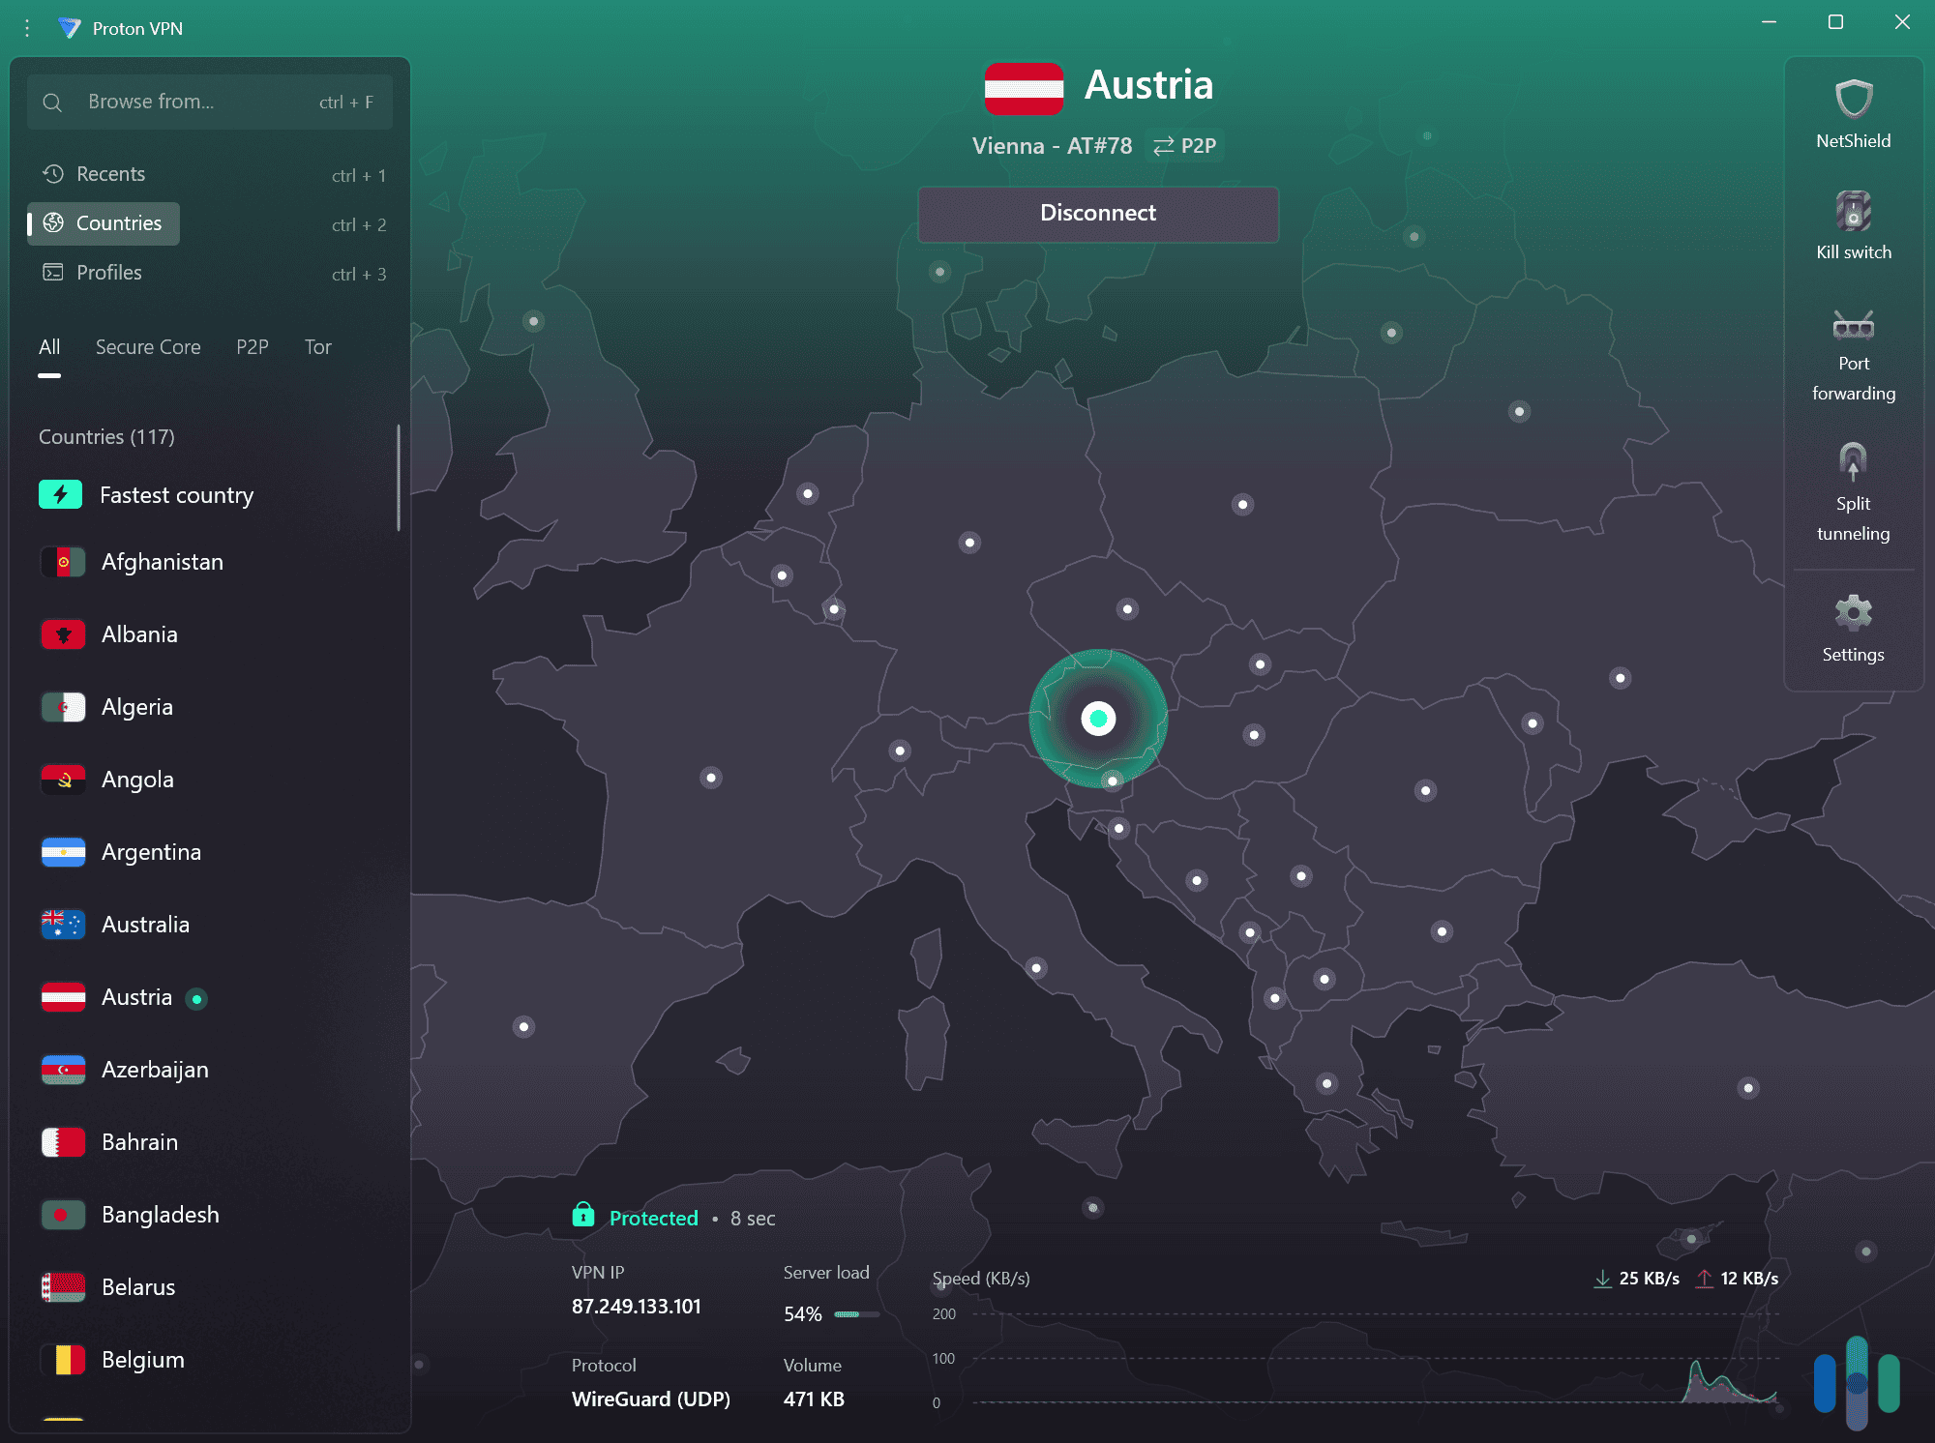Click the Protected padlock icon

pos(583,1216)
